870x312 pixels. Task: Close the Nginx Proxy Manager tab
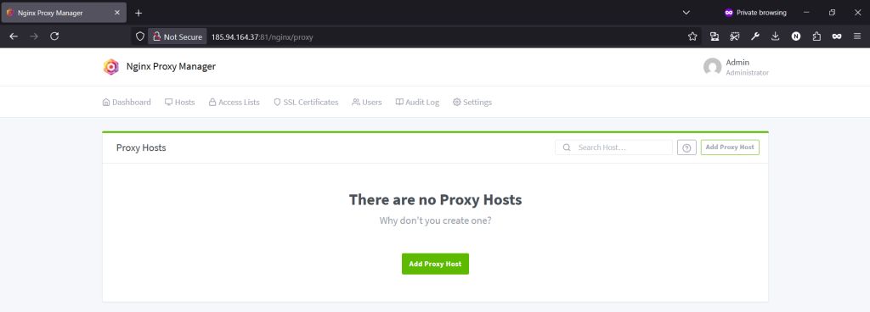pyautogui.click(x=117, y=13)
